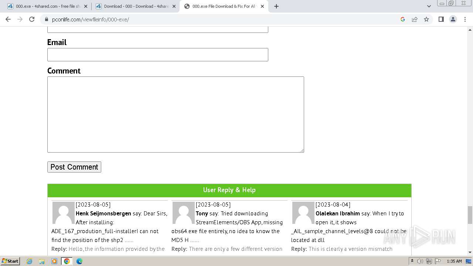Viewport: 473px width, 266px height.
Task: Go back to the previous page
Action: tap(8, 19)
